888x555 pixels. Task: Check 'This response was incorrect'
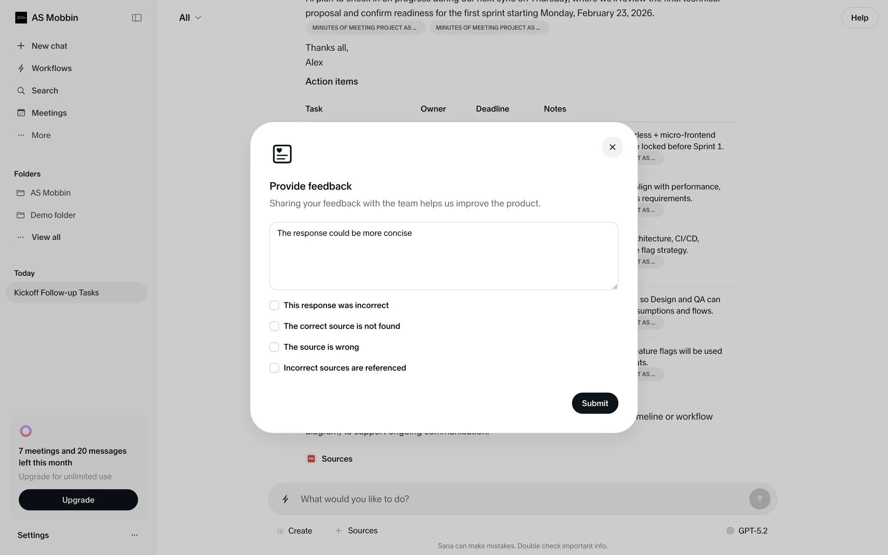274,305
